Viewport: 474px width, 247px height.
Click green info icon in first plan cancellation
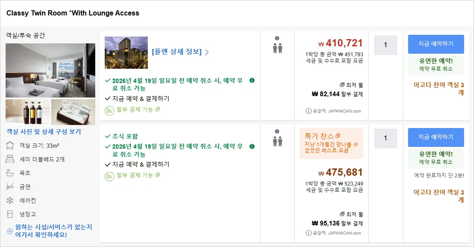252,80
